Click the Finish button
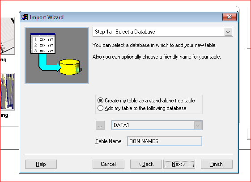251x182 pixels. pos(217,164)
